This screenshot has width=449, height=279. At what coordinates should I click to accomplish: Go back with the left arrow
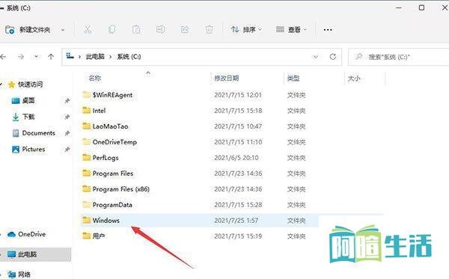[3, 57]
